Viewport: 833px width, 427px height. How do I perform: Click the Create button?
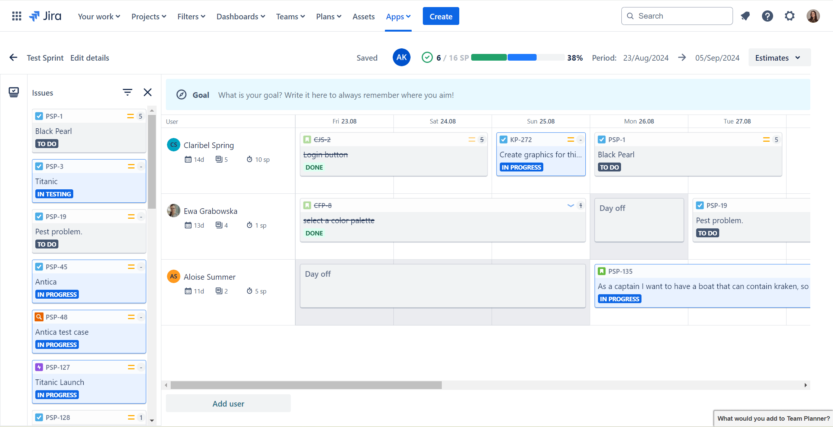pyautogui.click(x=441, y=16)
